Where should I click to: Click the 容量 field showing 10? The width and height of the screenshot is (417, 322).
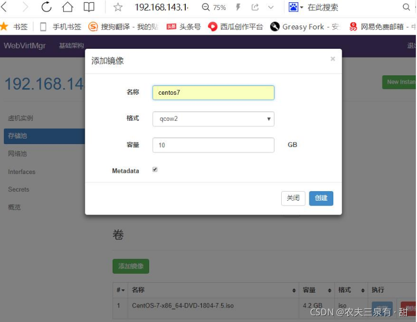[x=213, y=145]
